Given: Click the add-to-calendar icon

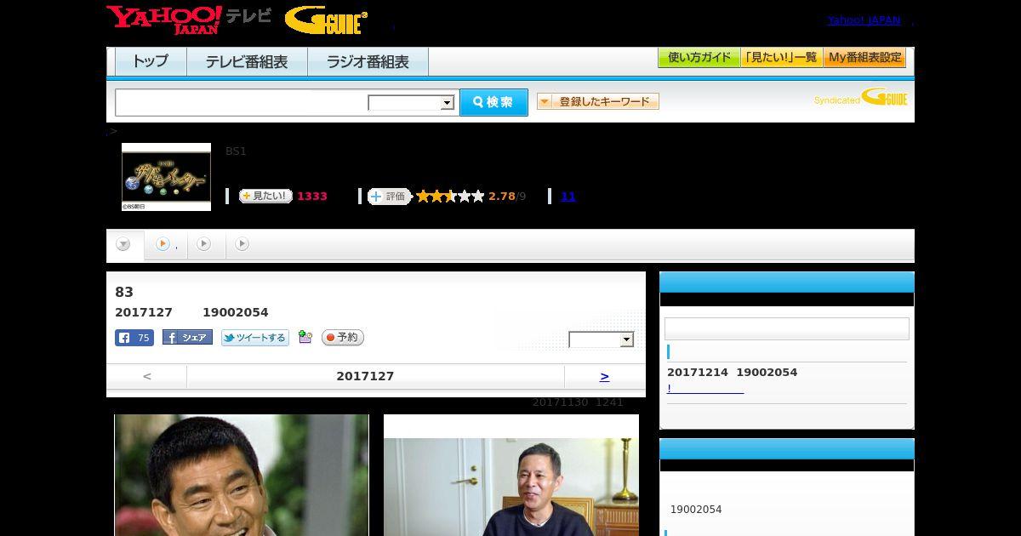Looking at the screenshot, I should [x=305, y=338].
